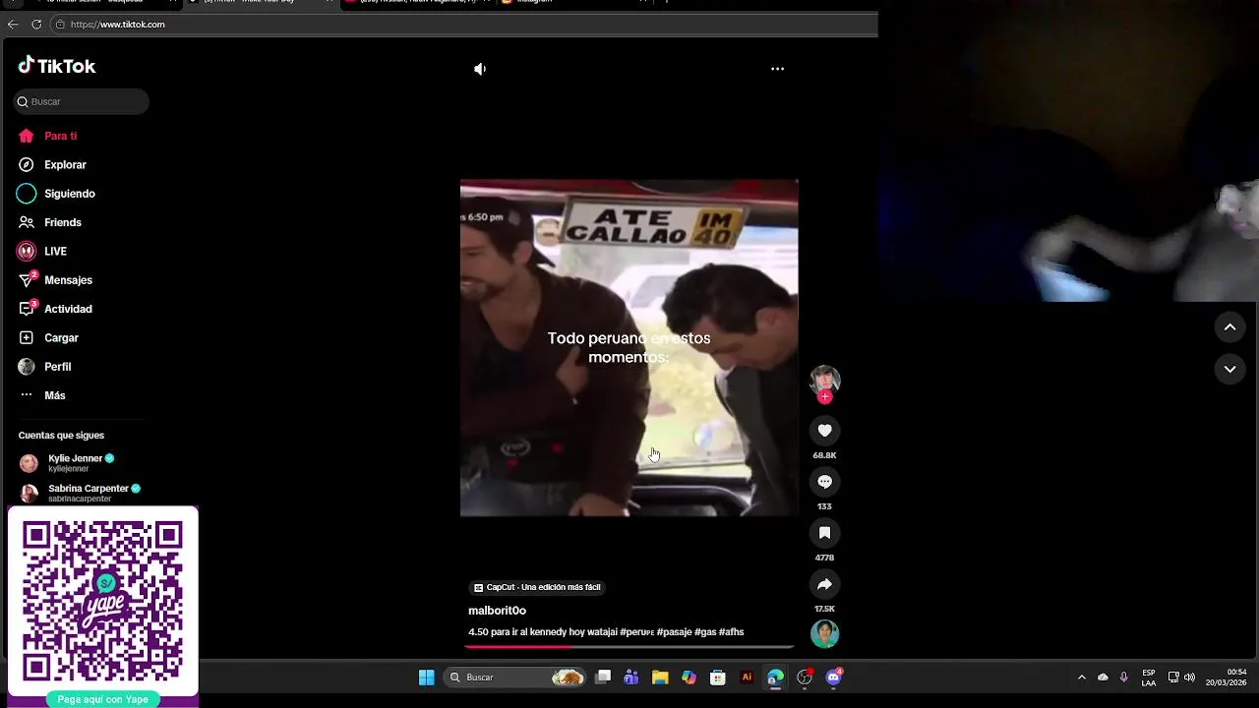Open Copilot from the taskbar
The height and width of the screenshot is (708, 1259).
coord(689,678)
